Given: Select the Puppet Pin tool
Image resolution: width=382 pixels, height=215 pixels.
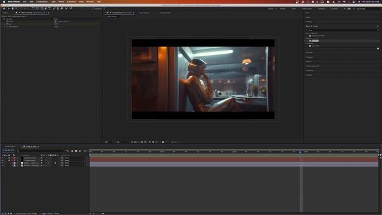Looking at the screenshot, I should tap(71, 8).
